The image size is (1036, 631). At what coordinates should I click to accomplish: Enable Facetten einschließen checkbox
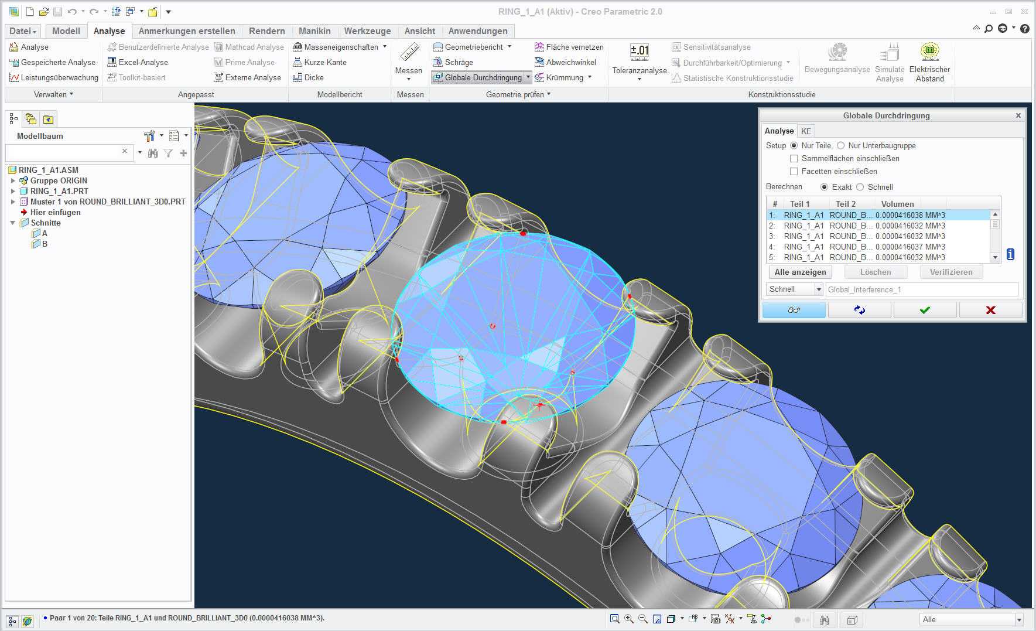pyautogui.click(x=794, y=171)
